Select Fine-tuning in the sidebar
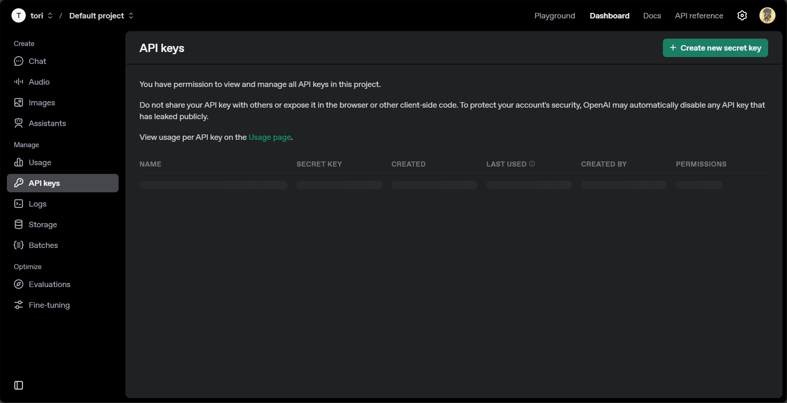Screen dimensions: 787x403 tap(63, 305)
